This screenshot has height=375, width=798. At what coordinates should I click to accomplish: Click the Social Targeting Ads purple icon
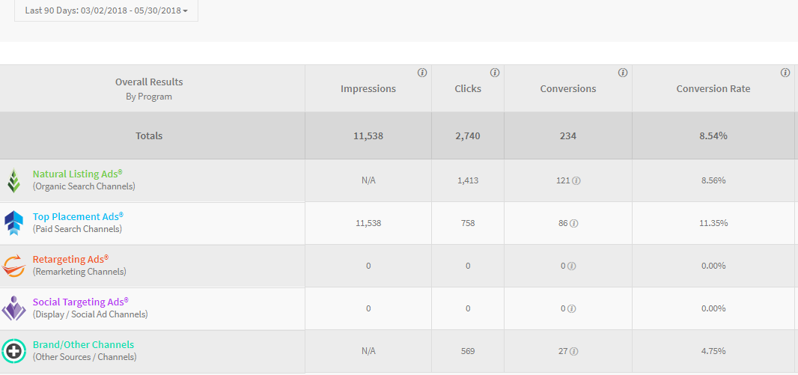pos(13,308)
